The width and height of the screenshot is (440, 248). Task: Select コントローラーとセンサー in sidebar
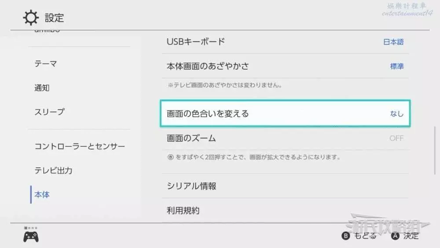tap(80, 146)
